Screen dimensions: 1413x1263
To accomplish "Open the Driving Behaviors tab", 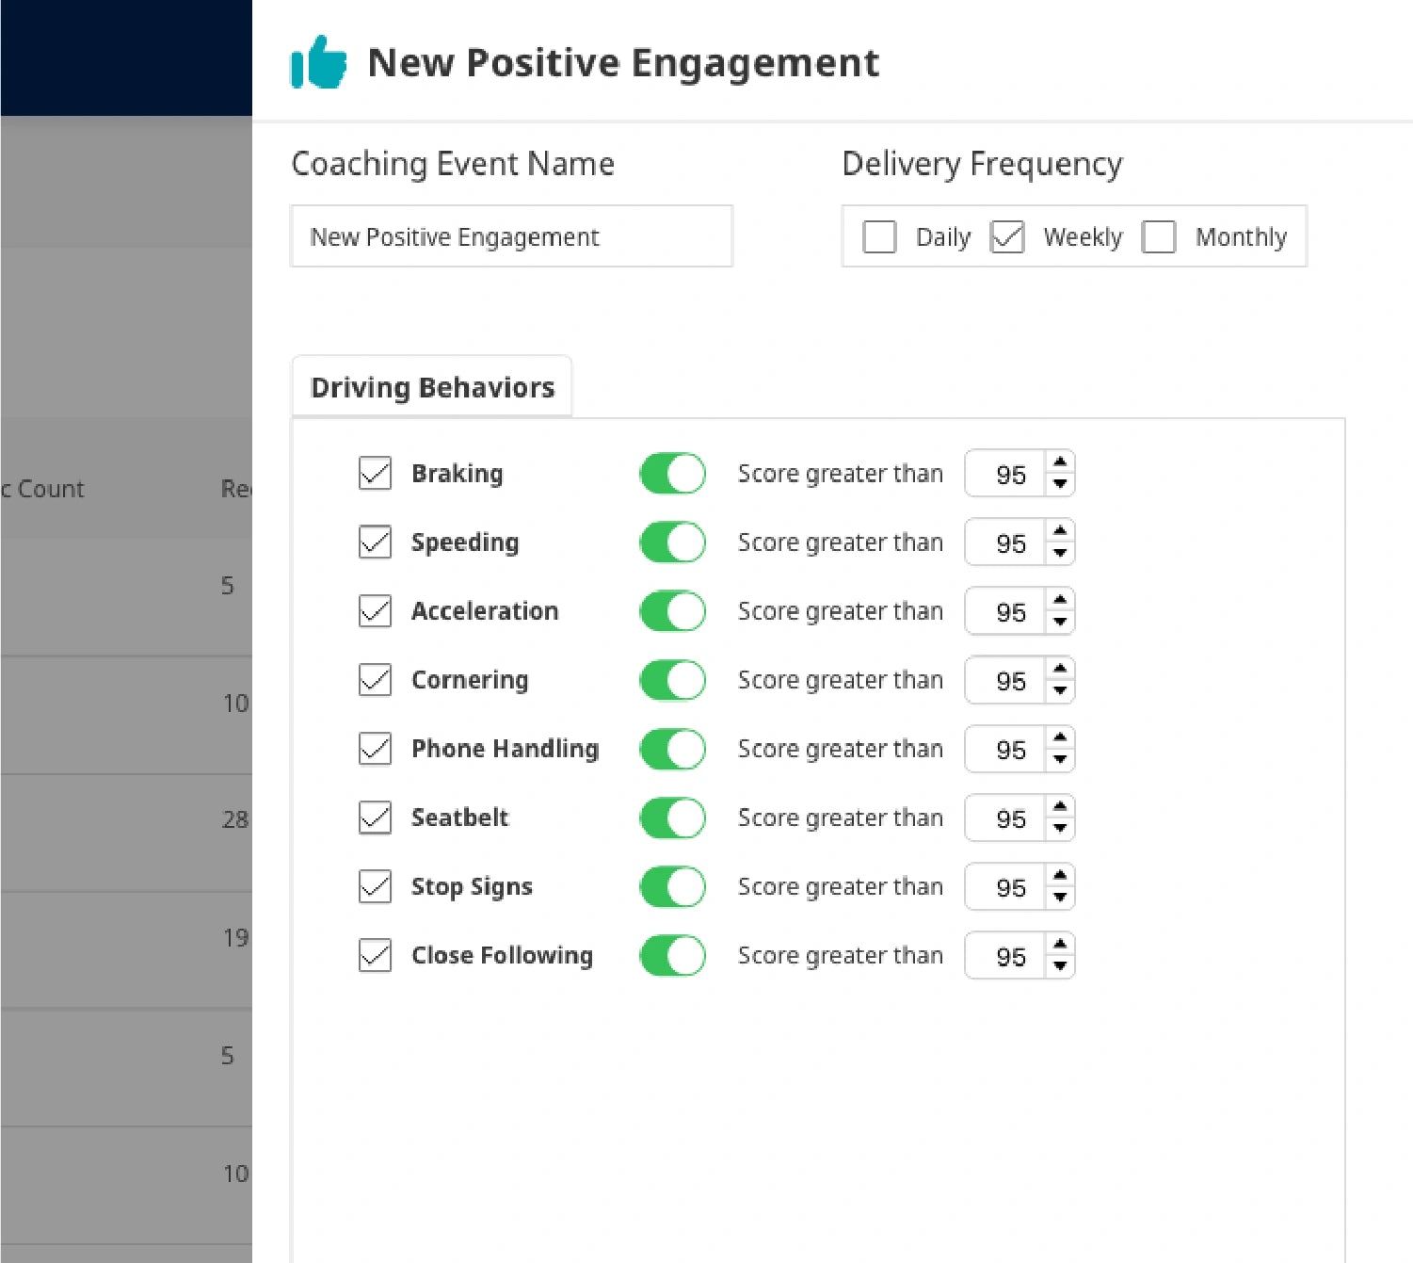I will coord(432,387).
